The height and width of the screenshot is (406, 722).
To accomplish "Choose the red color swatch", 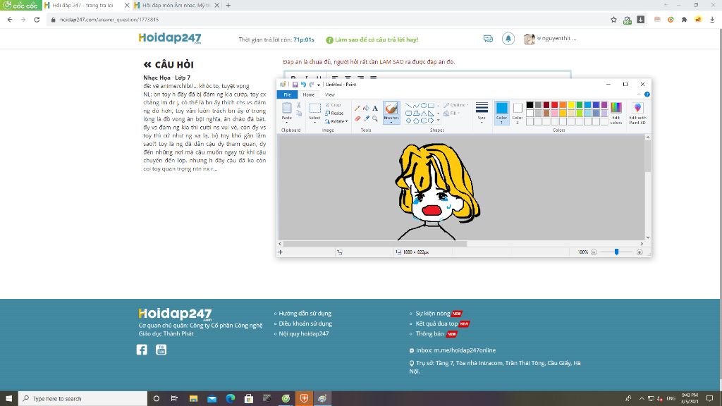I will coord(555,105).
